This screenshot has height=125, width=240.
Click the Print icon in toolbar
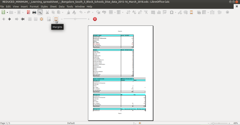[34, 12]
